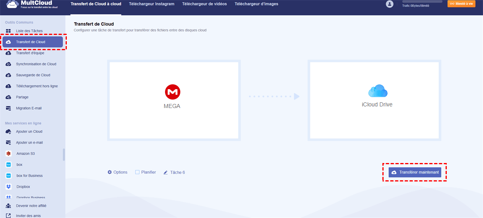
Task: Click the Amazon S3 service label
Action: click(x=25, y=154)
